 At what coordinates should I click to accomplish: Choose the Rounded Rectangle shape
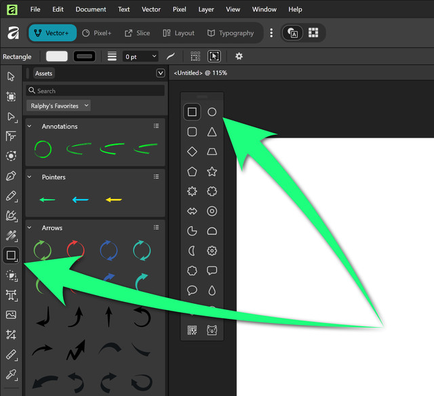(x=192, y=132)
